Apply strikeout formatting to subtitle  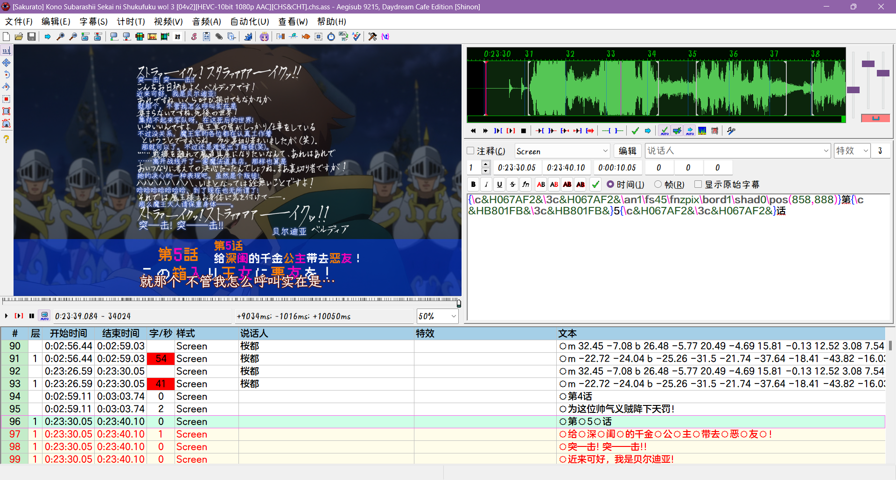coord(512,185)
